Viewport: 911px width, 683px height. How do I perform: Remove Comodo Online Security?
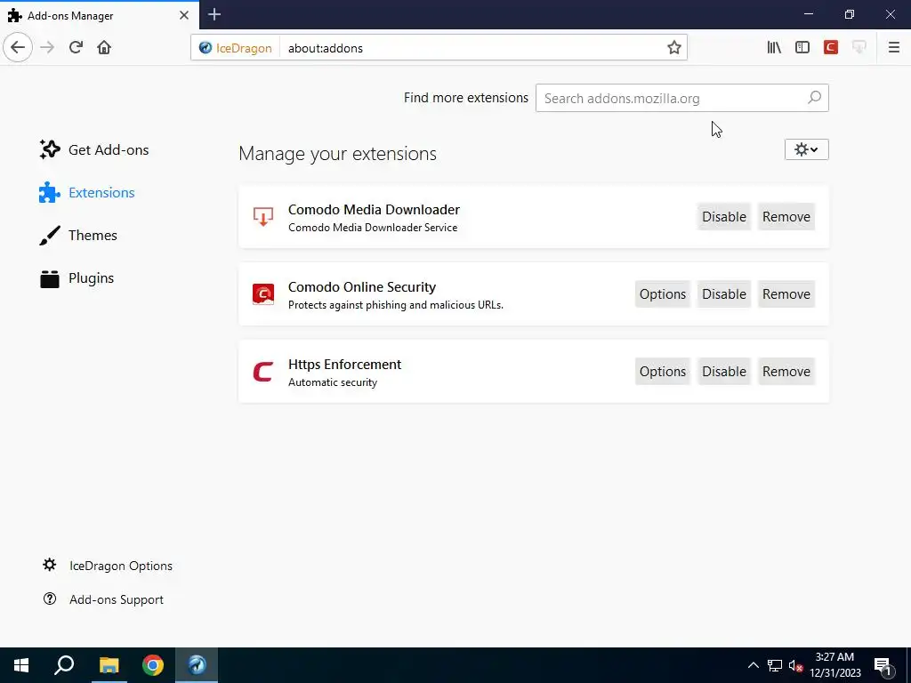[x=786, y=293]
